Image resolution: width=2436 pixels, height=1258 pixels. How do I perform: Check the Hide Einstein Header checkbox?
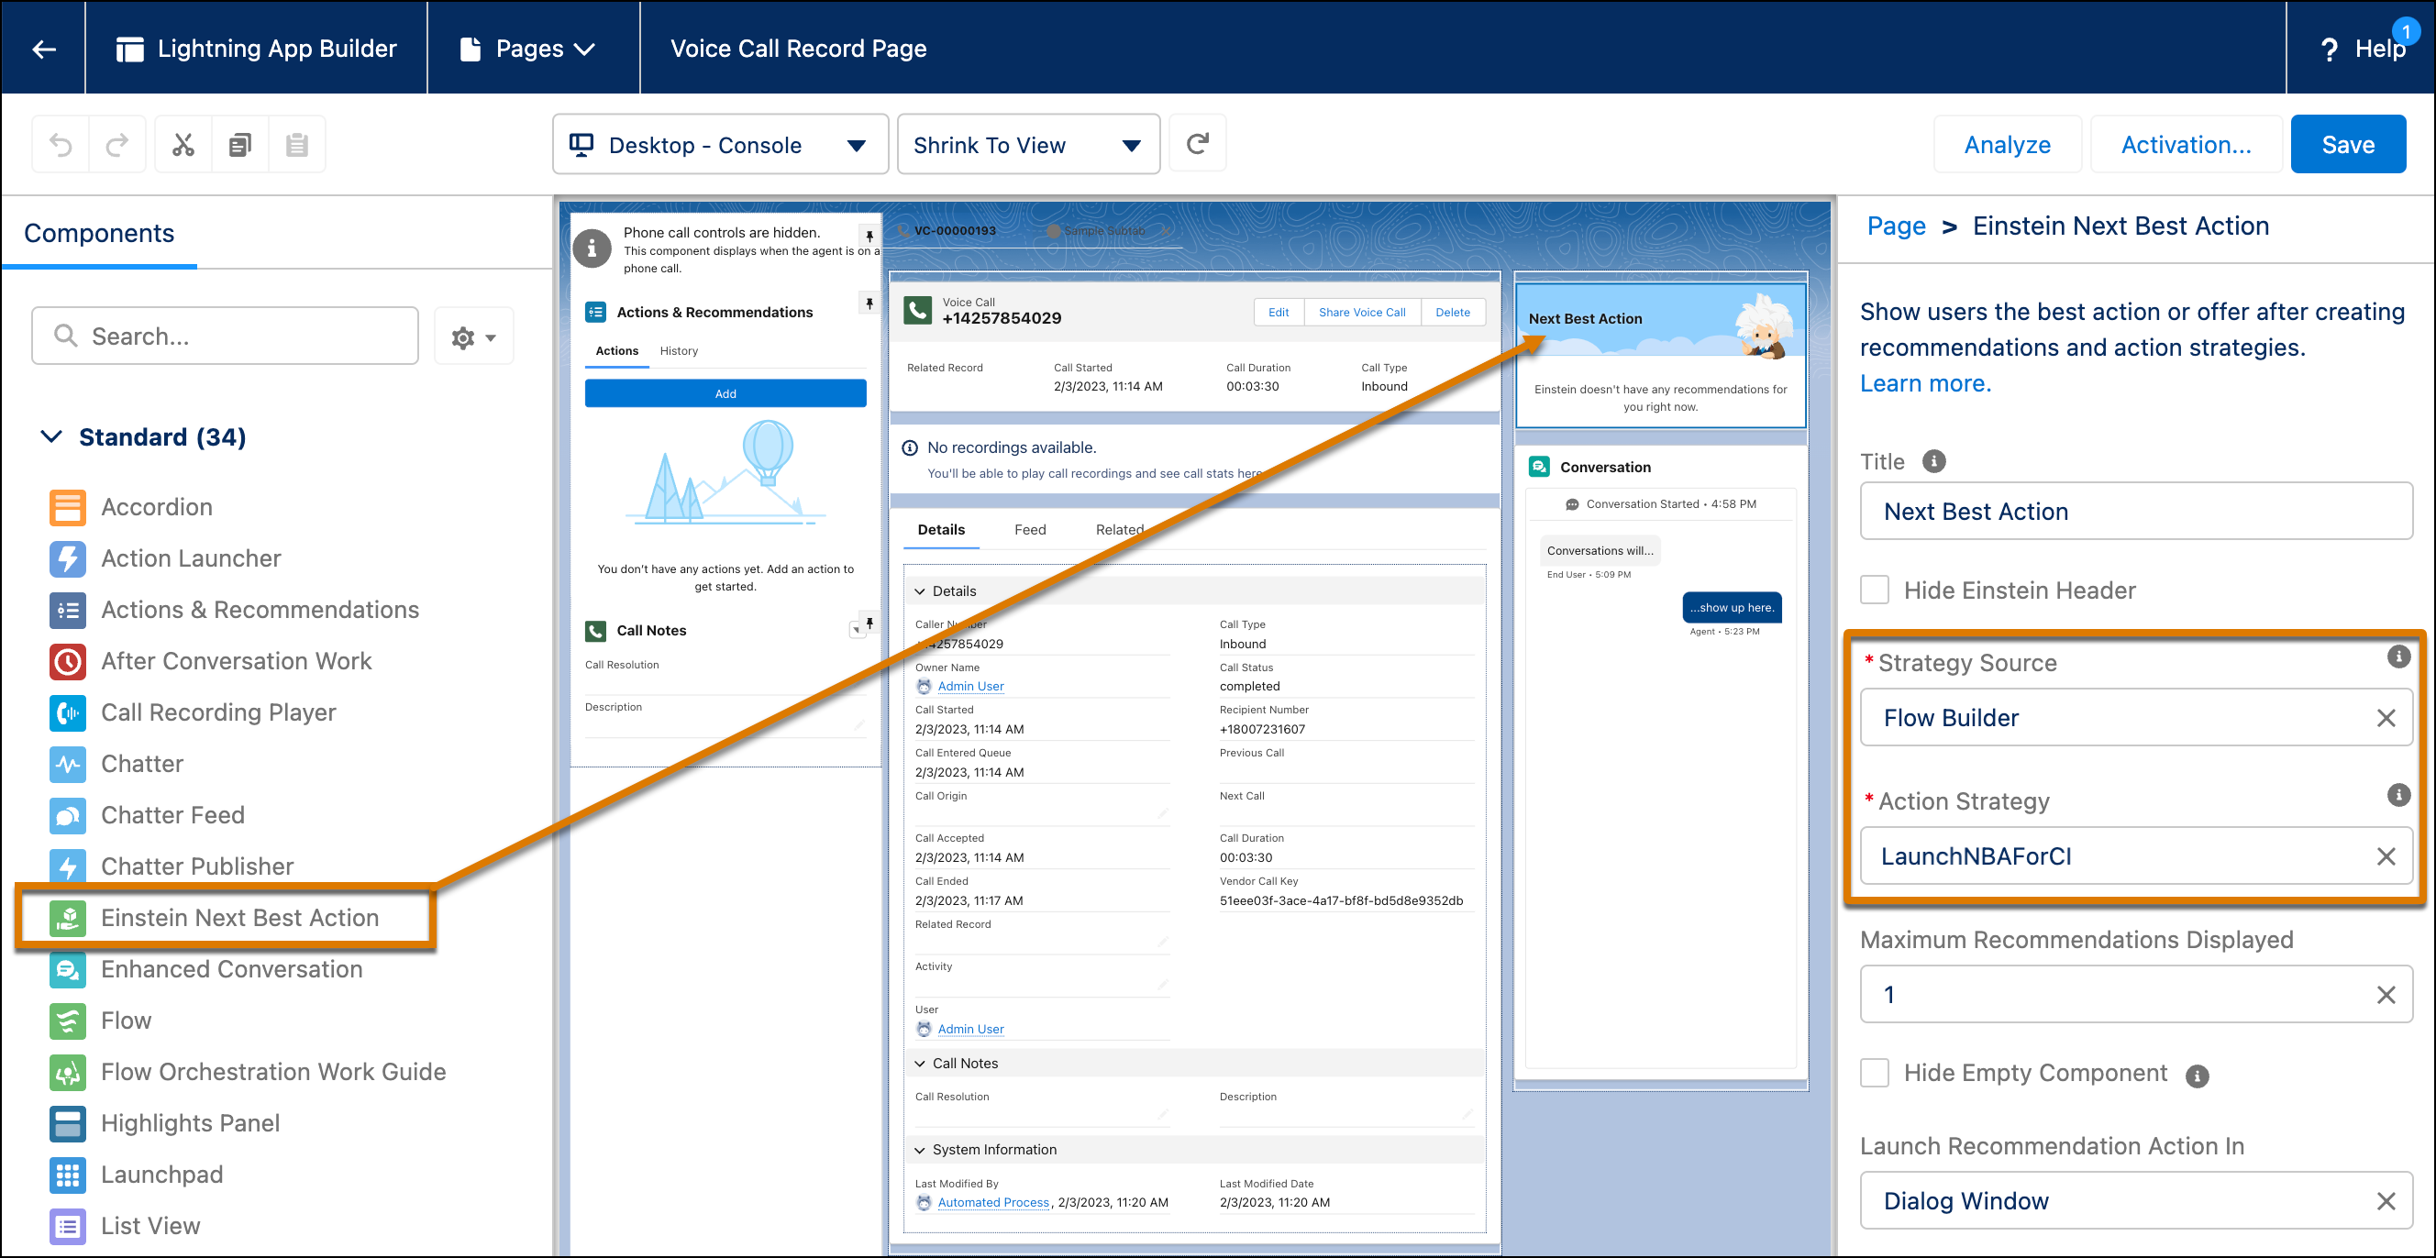[x=1875, y=590]
